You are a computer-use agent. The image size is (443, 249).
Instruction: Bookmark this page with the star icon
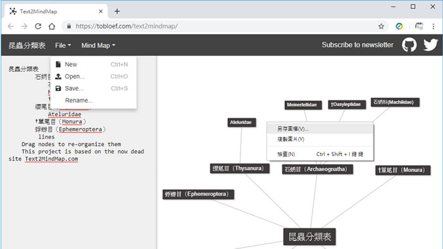(x=381, y=26)
